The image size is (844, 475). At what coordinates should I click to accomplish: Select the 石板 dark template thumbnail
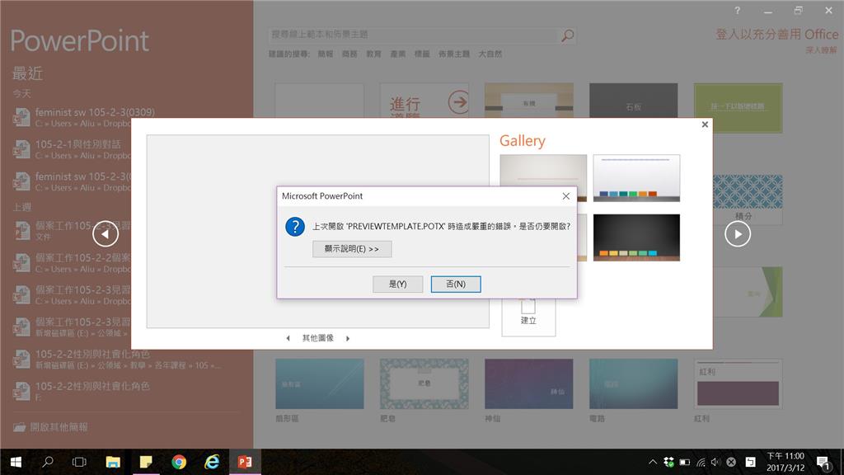634,101
